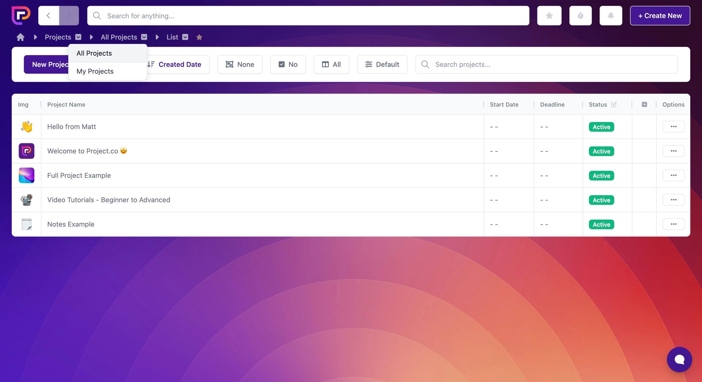Image resolution: width=702 pixels, height=382 pixels.
Task: Open the Created Date sort dropdown
Action: 178,64
